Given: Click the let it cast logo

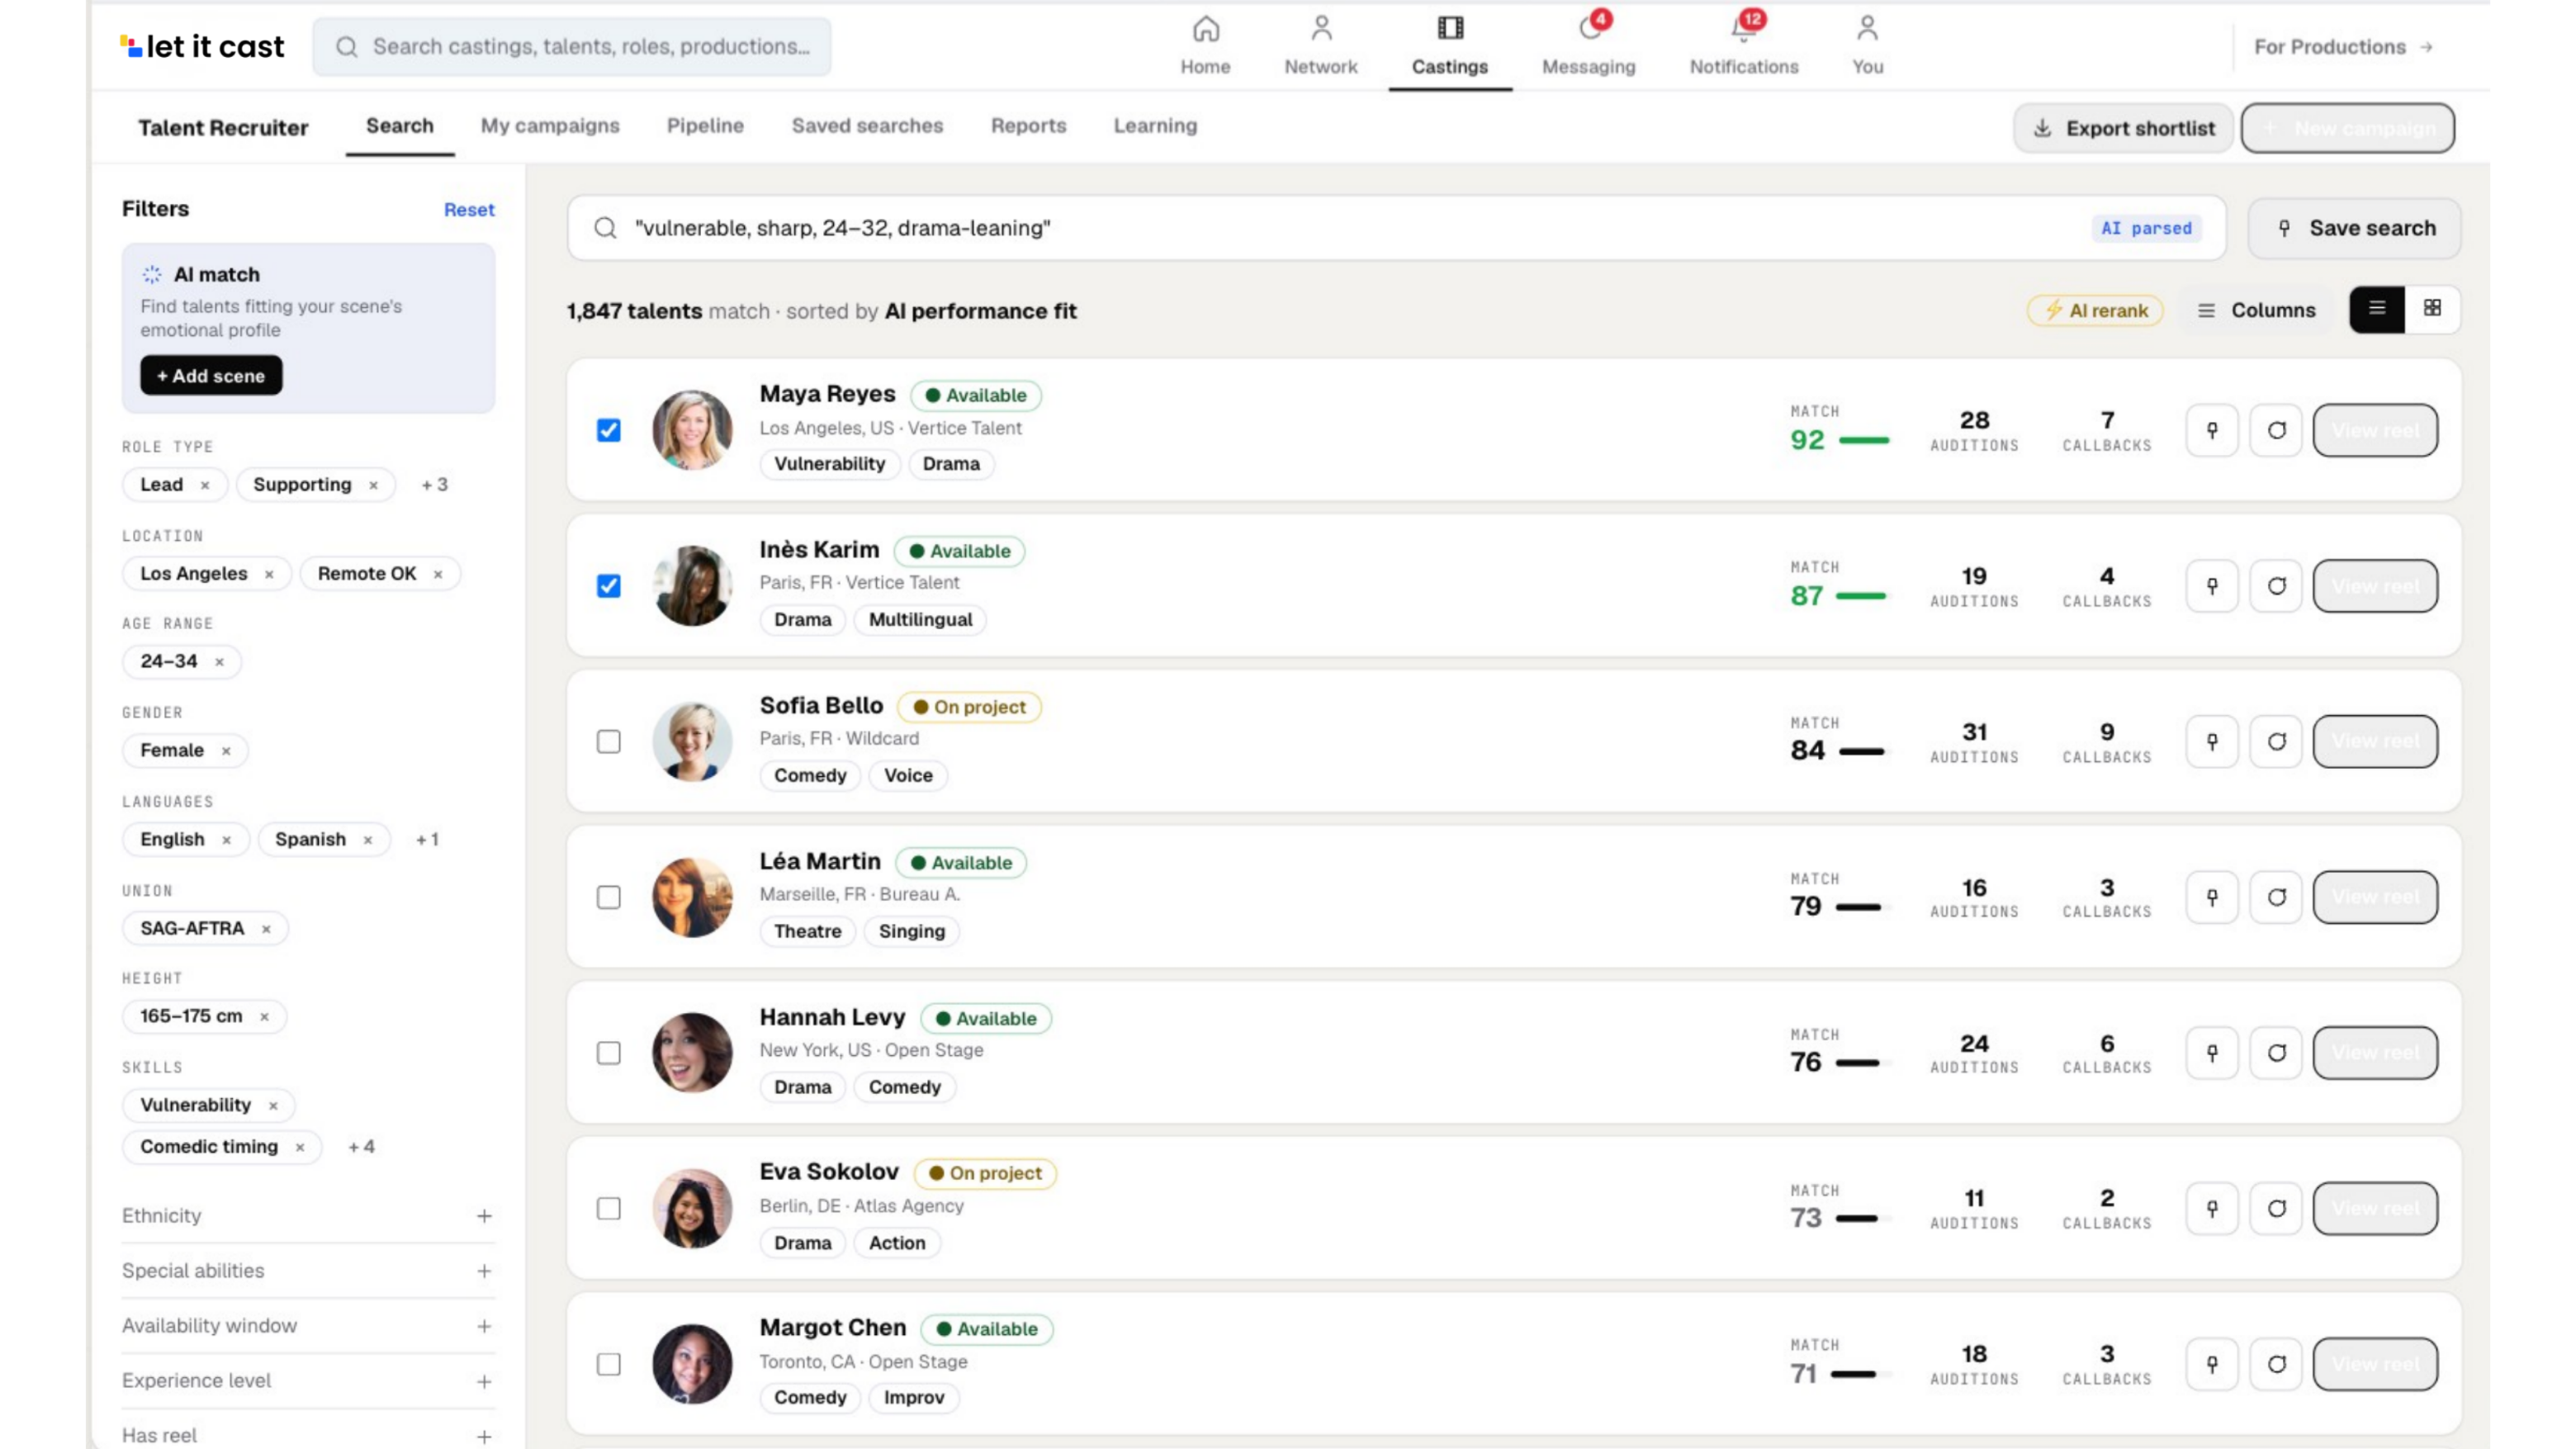Looking at the screenshot, I should coord(202,46).
